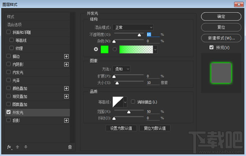Click the 范围 value field showing 50

(153, 111)
